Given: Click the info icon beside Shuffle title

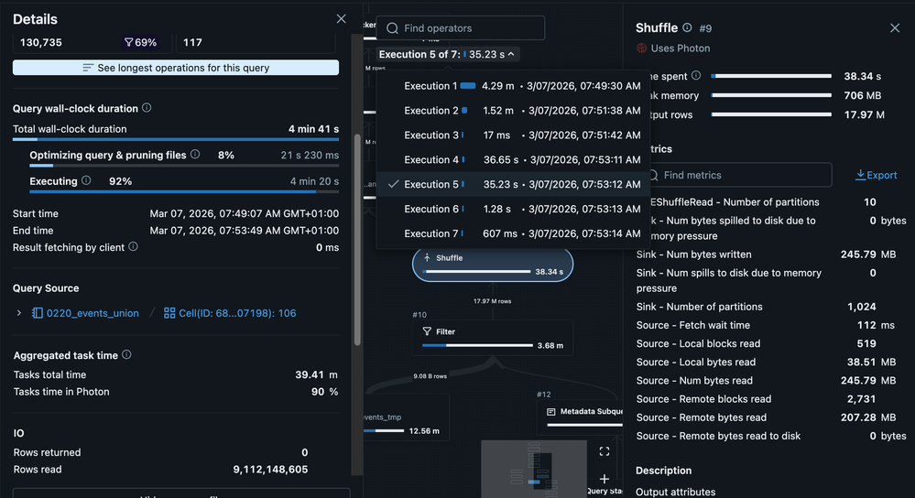Looking at the screenshot, I should point(687,28).
